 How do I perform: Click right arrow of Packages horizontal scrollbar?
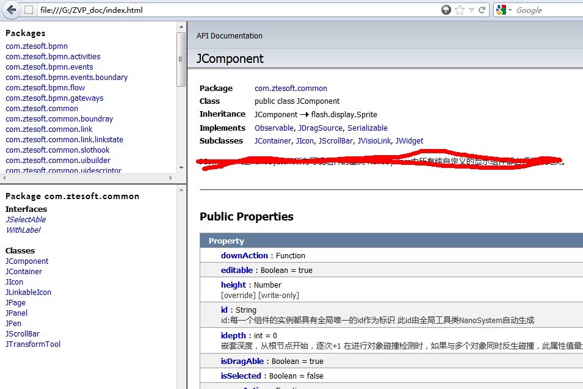pos(171,178)
